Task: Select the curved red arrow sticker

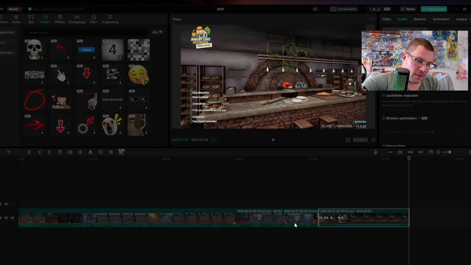Action: tap(60, 49)
